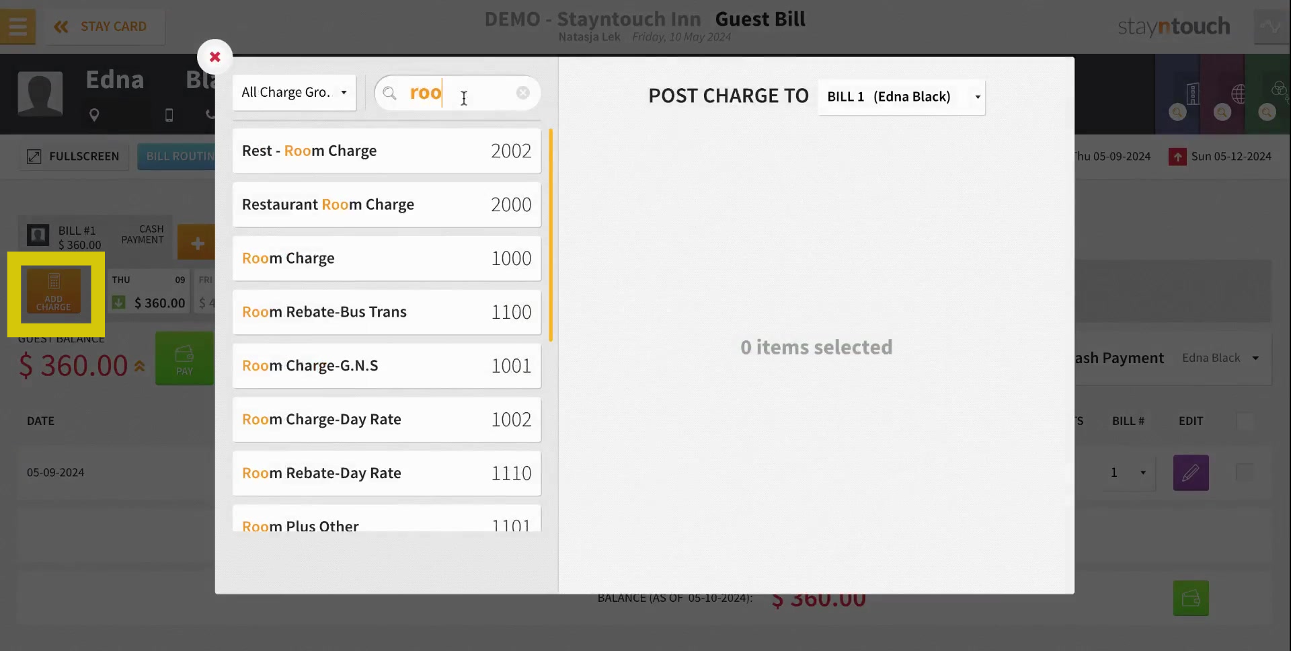Click the mobile phone icon

tap(169, 115)
